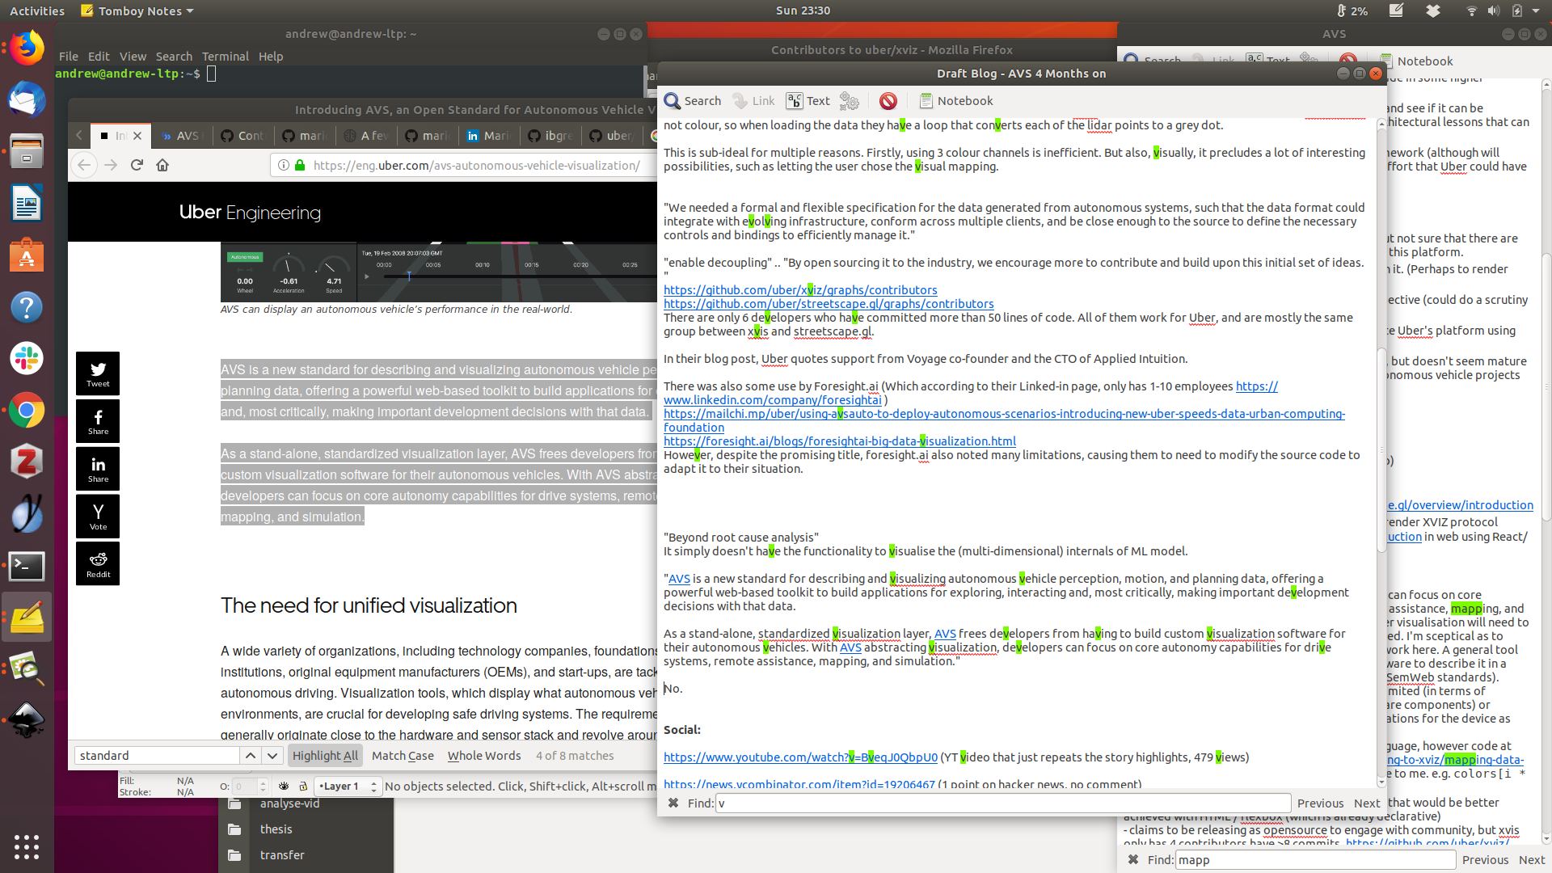The image size is (1552, 873).
Task: Click the Draft Blog note vertical scrollbar
Action: tap(1381, 449)
